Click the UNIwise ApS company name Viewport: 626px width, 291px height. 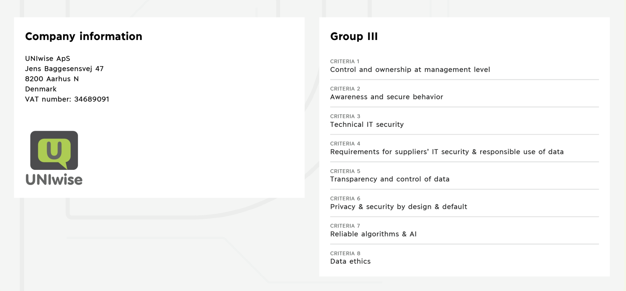tap(48, 58)
